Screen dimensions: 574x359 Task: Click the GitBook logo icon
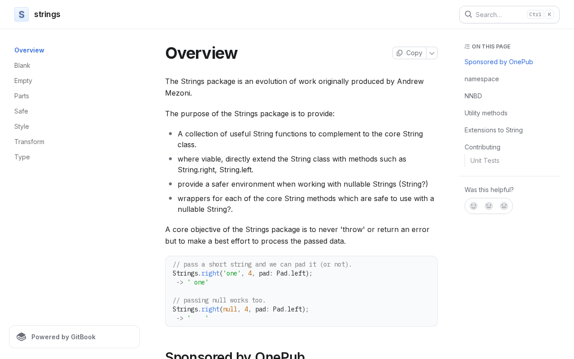coord(22,337)
